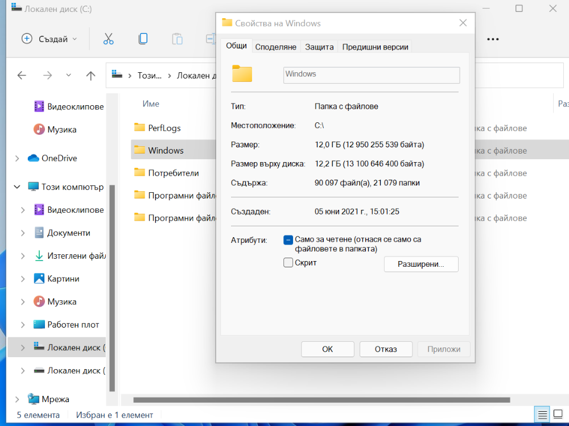Expand Изтеглени файлове tree node

pyautogui.click(x=23, y=256)
